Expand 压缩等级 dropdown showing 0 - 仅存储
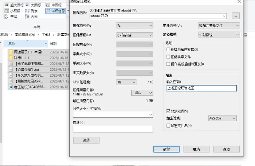The image size is (255, 166). [x=135, y=35]
